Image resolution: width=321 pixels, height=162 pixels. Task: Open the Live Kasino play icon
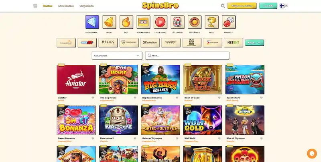tap(160, 22)
